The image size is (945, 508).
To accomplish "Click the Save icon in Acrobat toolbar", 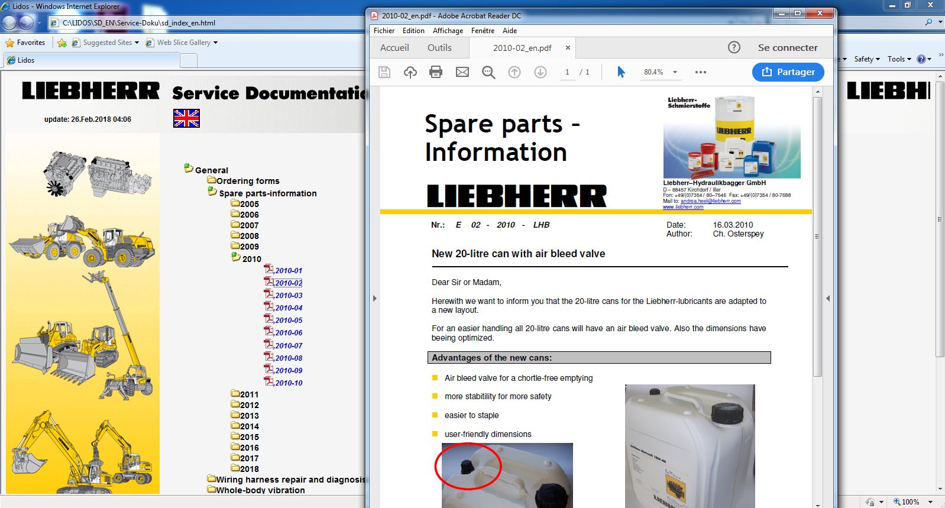I will pyautogui.click(x=384, y=72).
